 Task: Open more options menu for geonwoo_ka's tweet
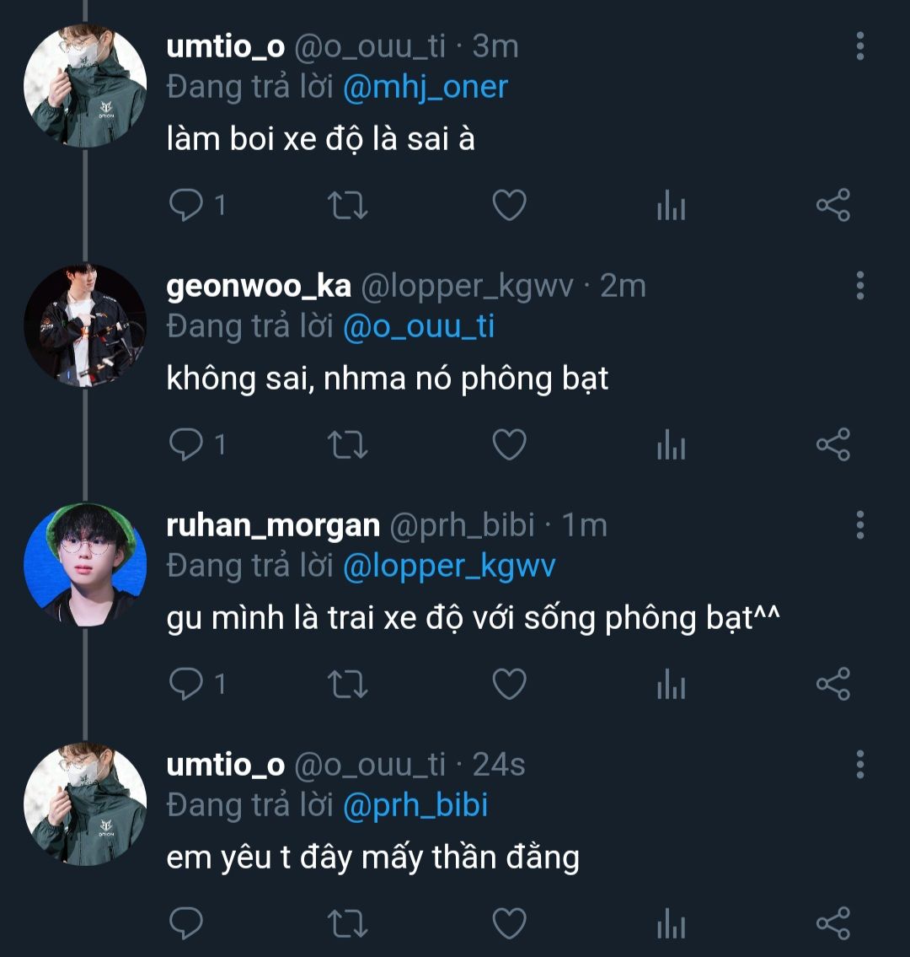click(859, 286)
